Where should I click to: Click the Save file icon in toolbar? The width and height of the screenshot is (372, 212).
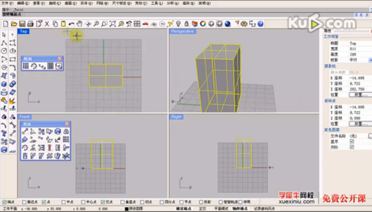click(22, 23)
